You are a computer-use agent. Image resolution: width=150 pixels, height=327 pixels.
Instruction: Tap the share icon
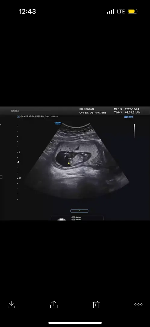(x=54, y=304)
